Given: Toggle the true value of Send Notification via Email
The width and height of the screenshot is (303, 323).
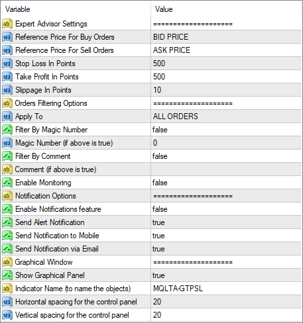Looking at the screenshot, I should click(226, 249).
